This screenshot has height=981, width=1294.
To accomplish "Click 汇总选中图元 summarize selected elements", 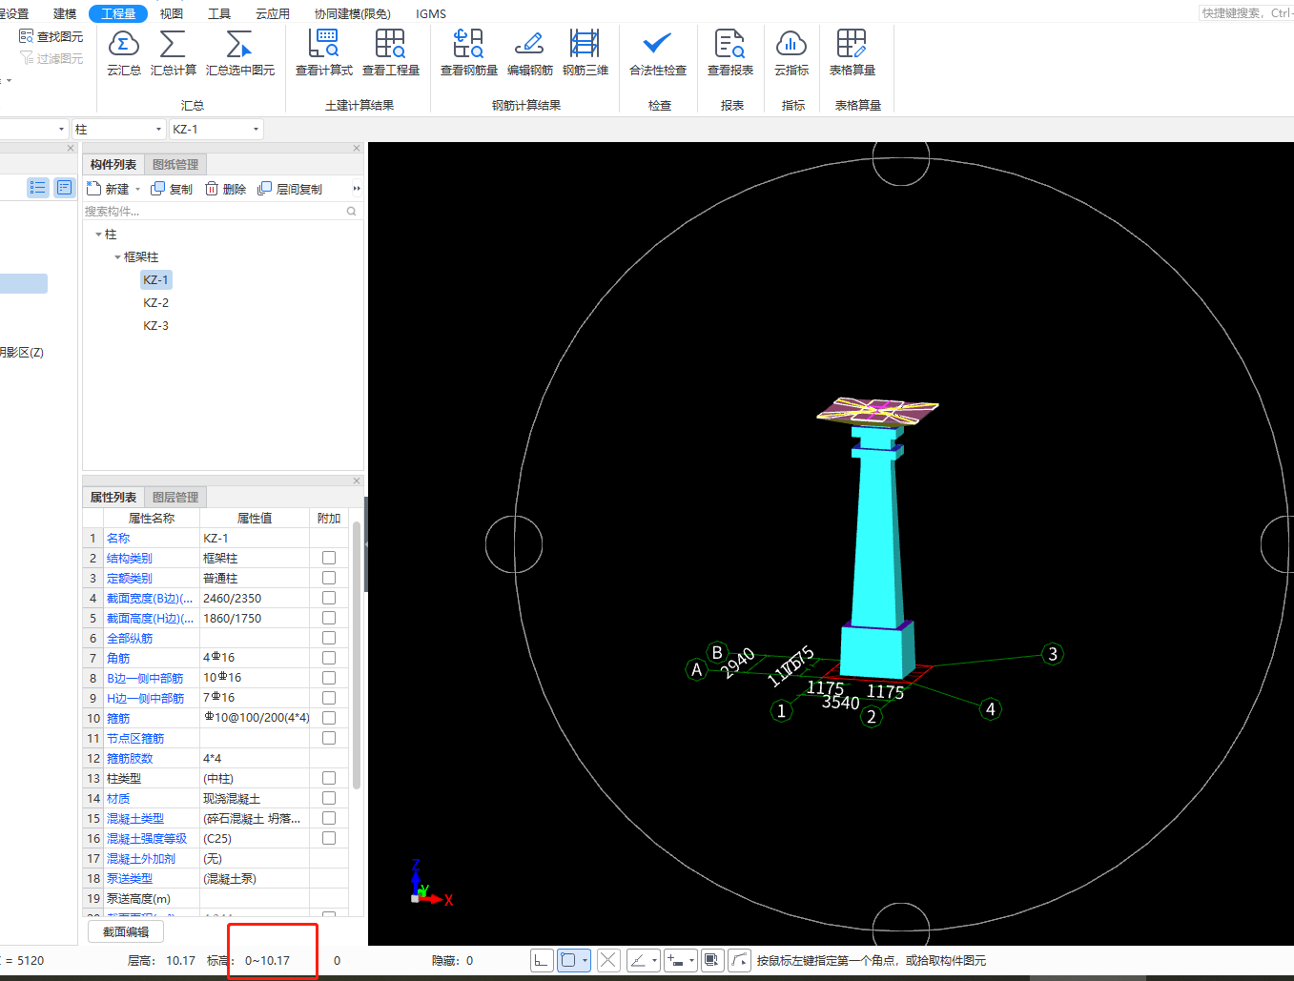I will (x=240, y=52).
